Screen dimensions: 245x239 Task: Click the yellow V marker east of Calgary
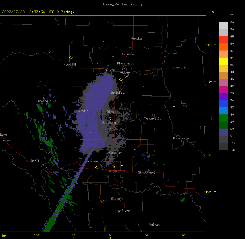tap(122, 166)
